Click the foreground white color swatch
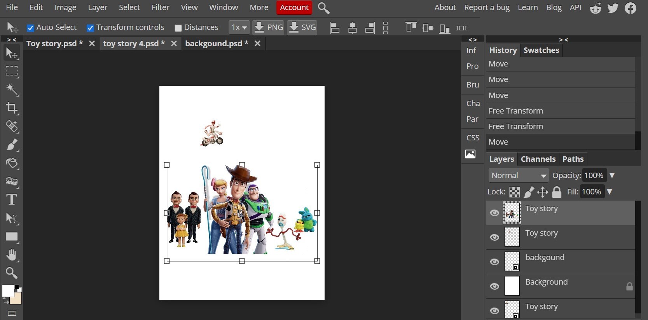Image resolution: width=648 pixels, height=320 pixels. click(8, 290)
